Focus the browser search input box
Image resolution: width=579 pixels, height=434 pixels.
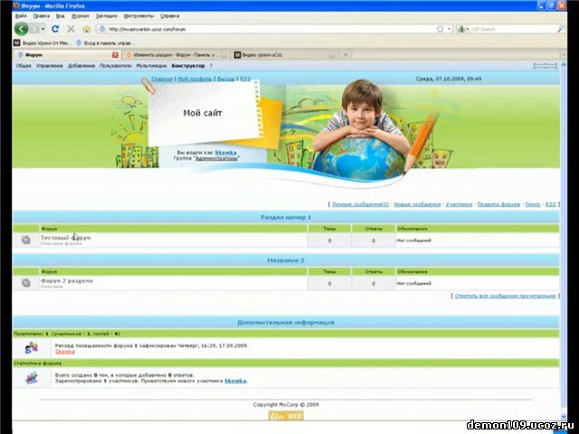click(513, 29)
